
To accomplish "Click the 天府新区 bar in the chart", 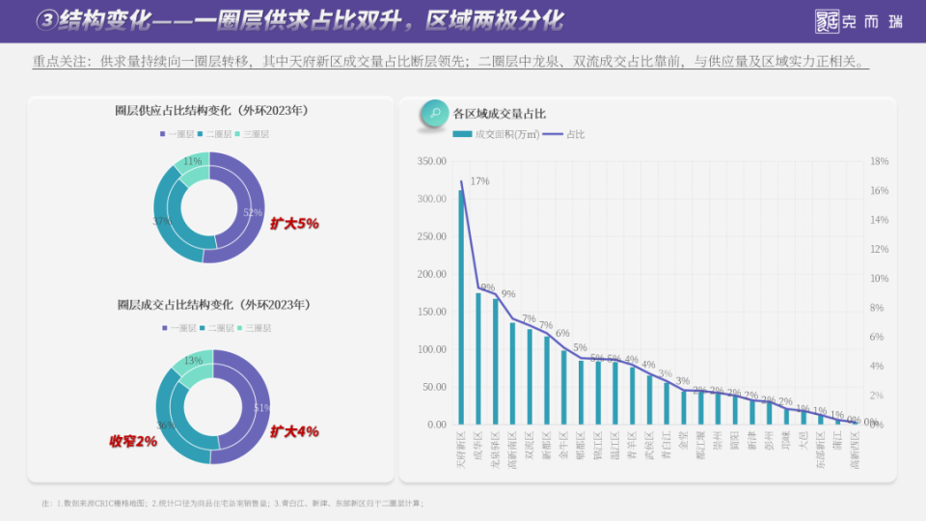I will pyautogui.click(x=461, y=307).
